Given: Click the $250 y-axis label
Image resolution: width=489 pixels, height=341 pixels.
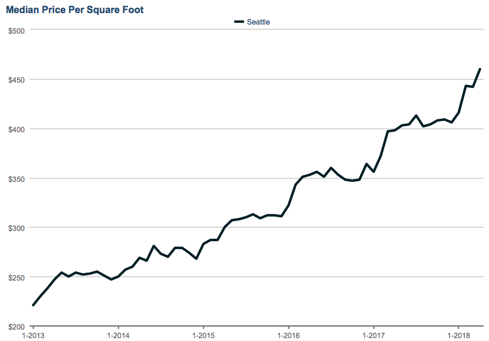Looking at the screenshot, I should (x=16, y=277).
